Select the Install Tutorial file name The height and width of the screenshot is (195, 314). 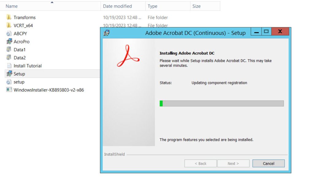28,66
